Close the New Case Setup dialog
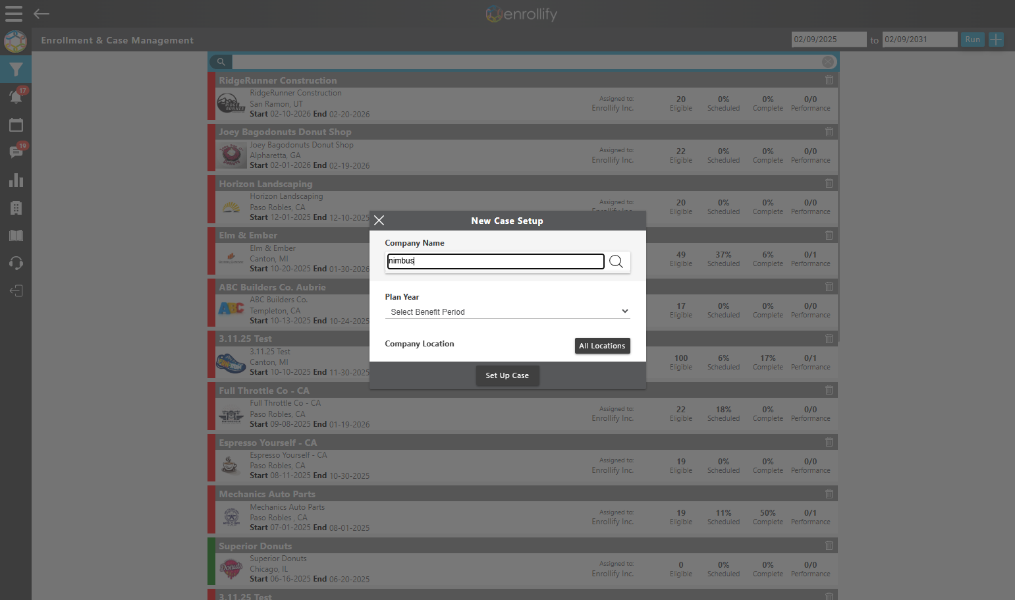 (379, 221)
